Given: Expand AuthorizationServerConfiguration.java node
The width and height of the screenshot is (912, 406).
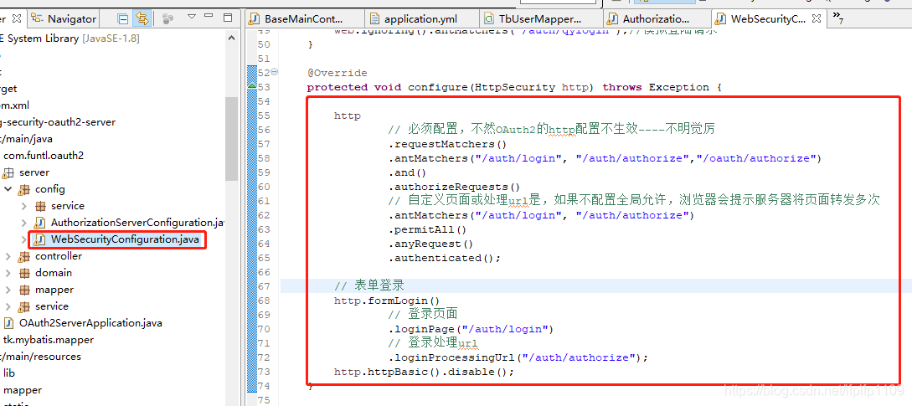Looking at the screenshot, I should 23,223.
